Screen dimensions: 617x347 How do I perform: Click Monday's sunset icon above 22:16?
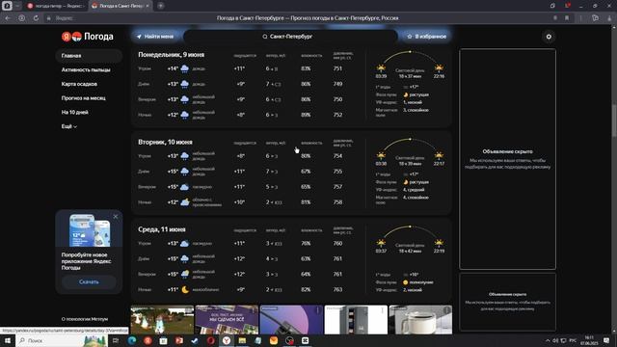click(439, 68)
